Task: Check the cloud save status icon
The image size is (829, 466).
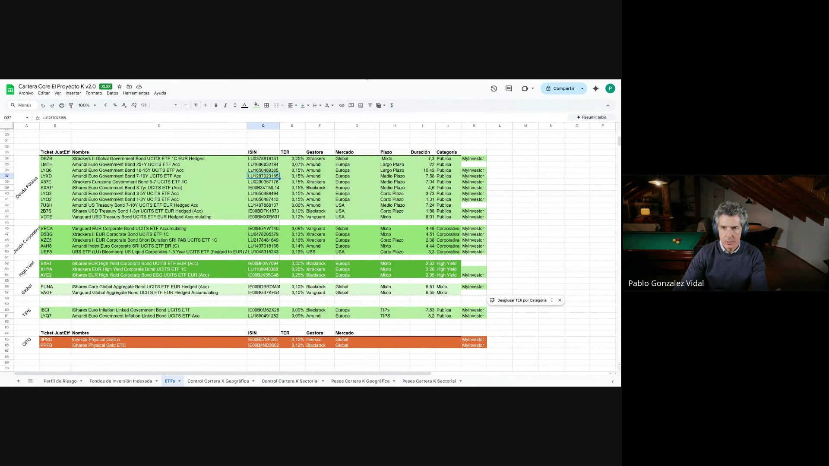Action: 139,86
